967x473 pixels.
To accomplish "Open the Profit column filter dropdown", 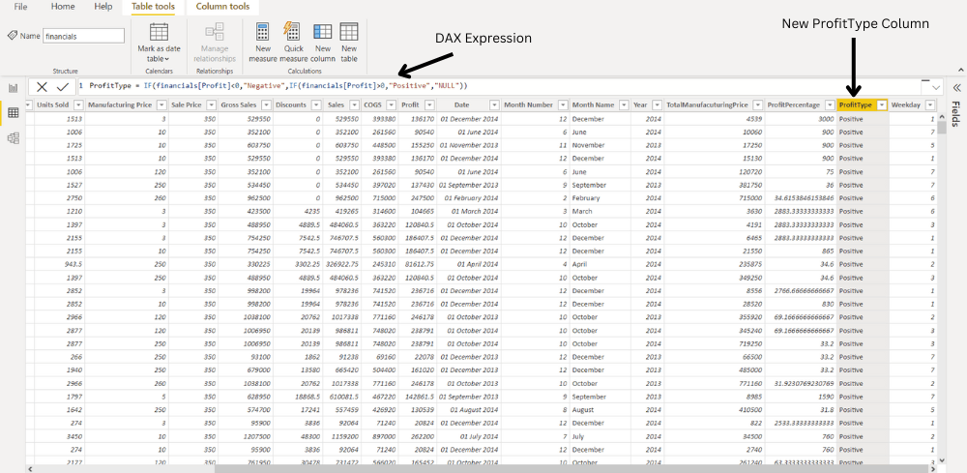I will coord(429,104).
